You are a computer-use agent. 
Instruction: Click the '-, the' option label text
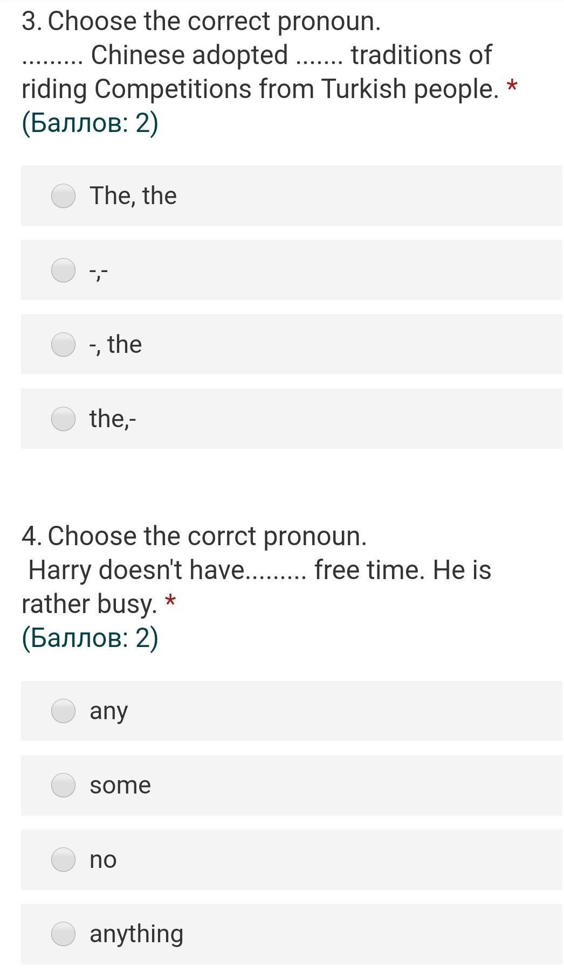pyautogui.click(x=115, y=344)
